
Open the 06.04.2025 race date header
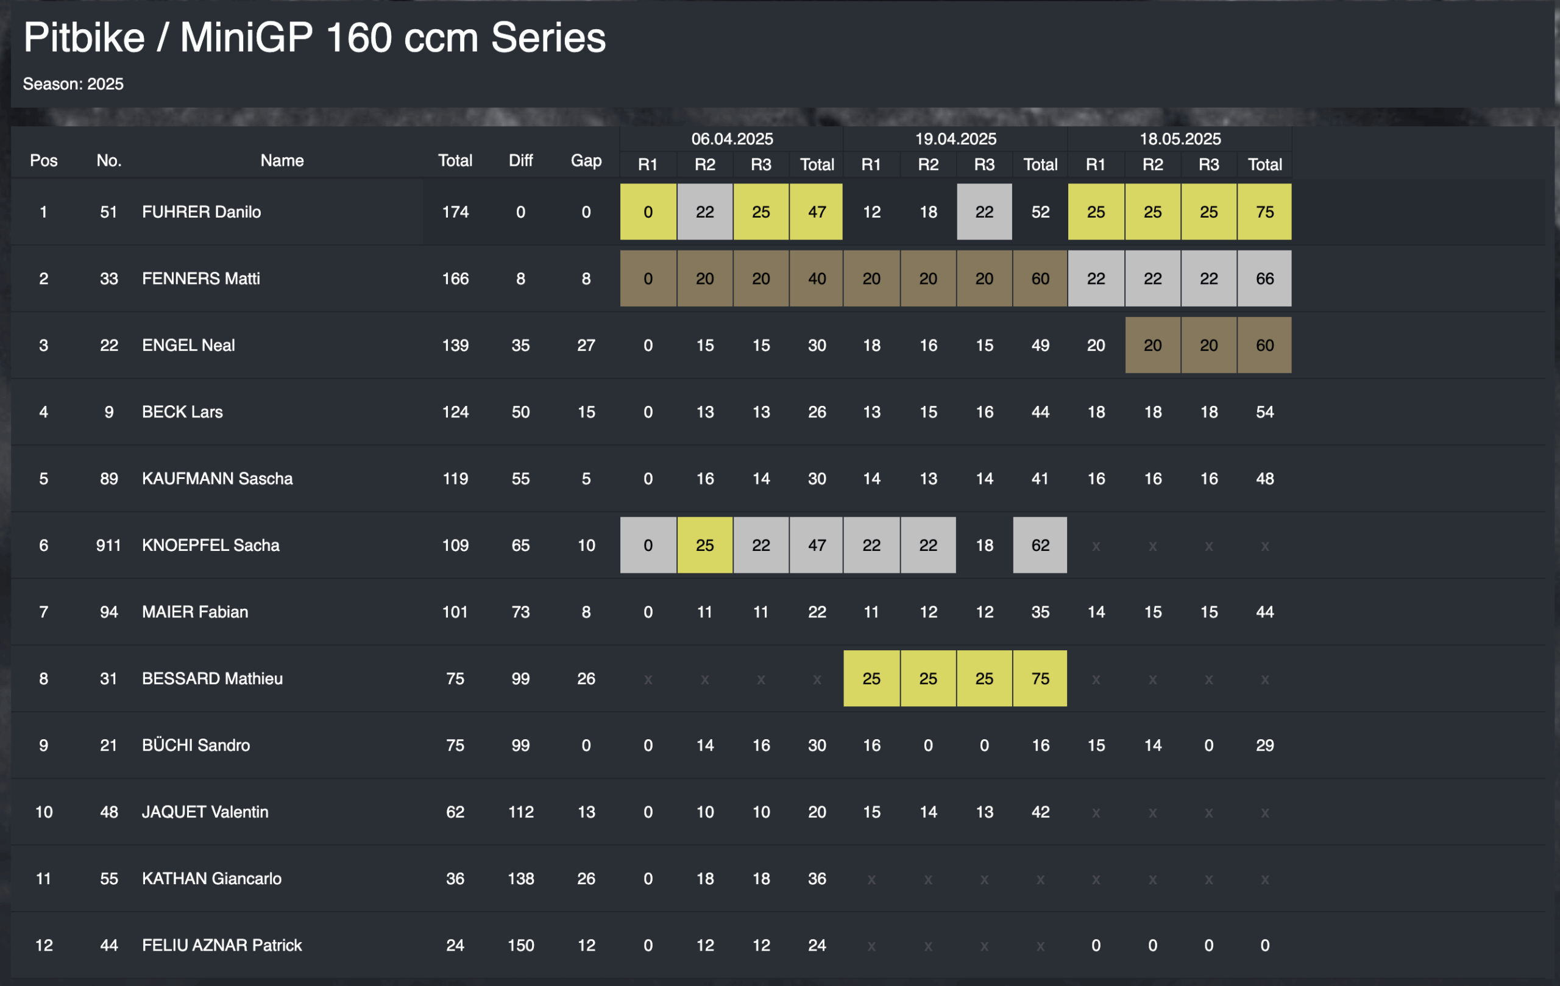point(731,138)
